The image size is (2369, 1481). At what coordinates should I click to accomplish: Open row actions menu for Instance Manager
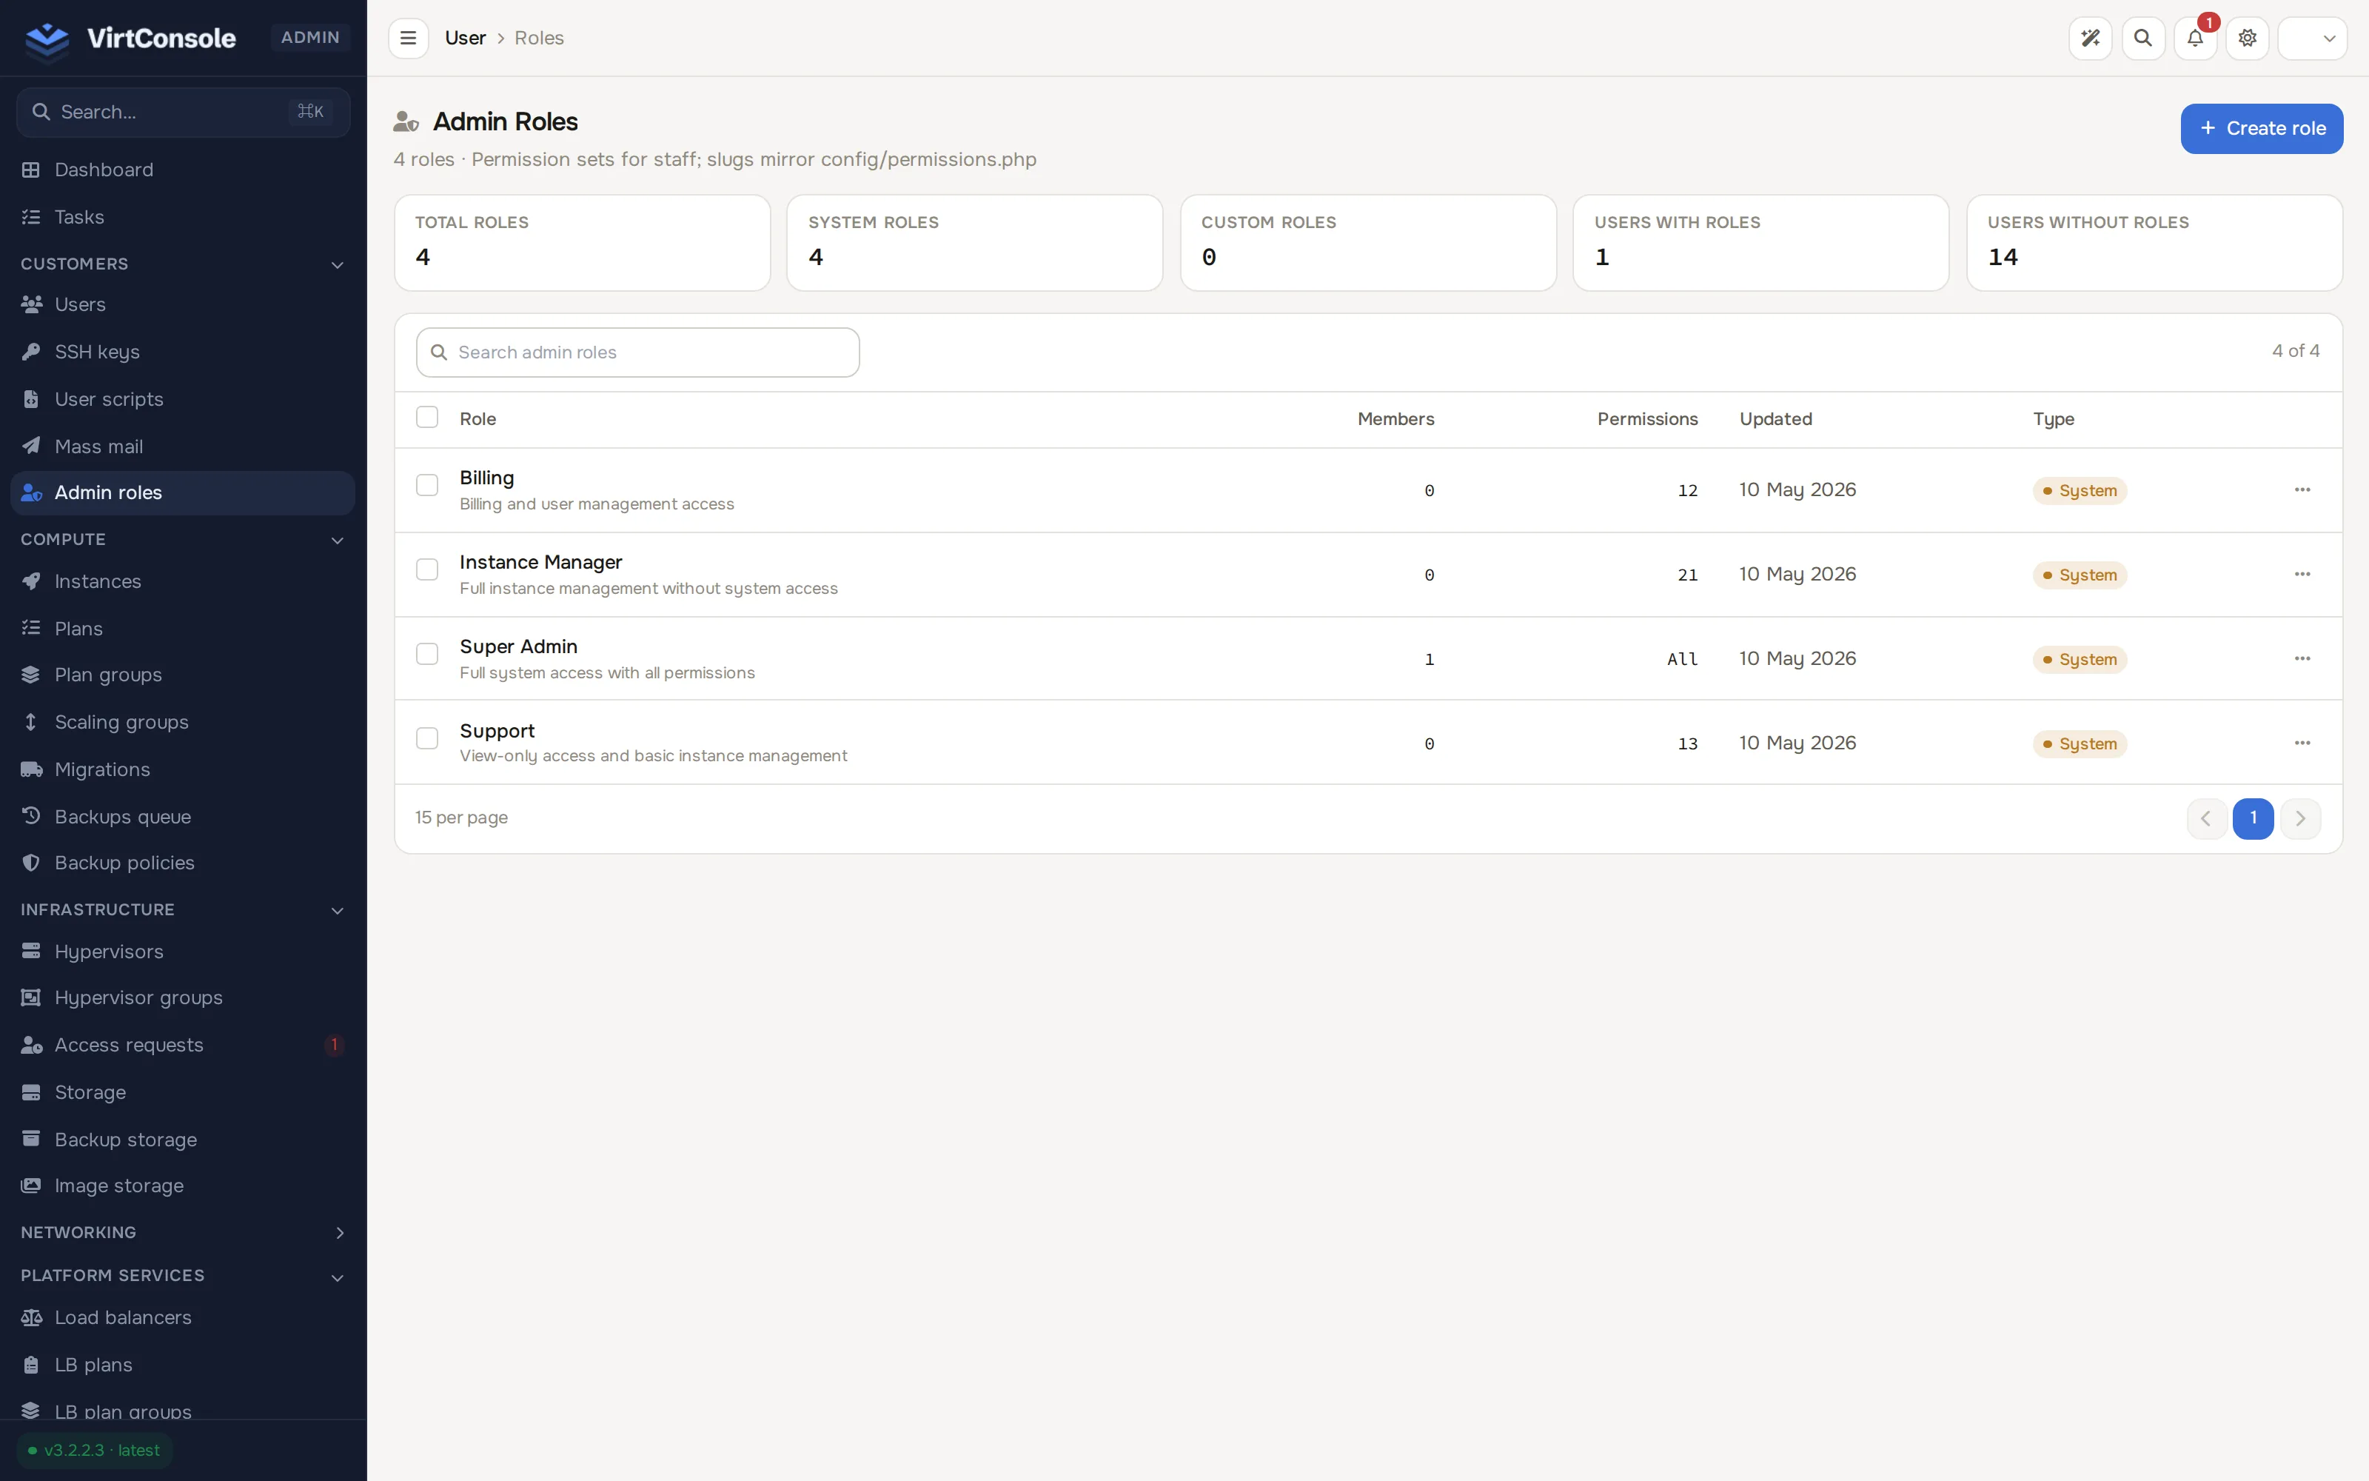pos(2302,574)
